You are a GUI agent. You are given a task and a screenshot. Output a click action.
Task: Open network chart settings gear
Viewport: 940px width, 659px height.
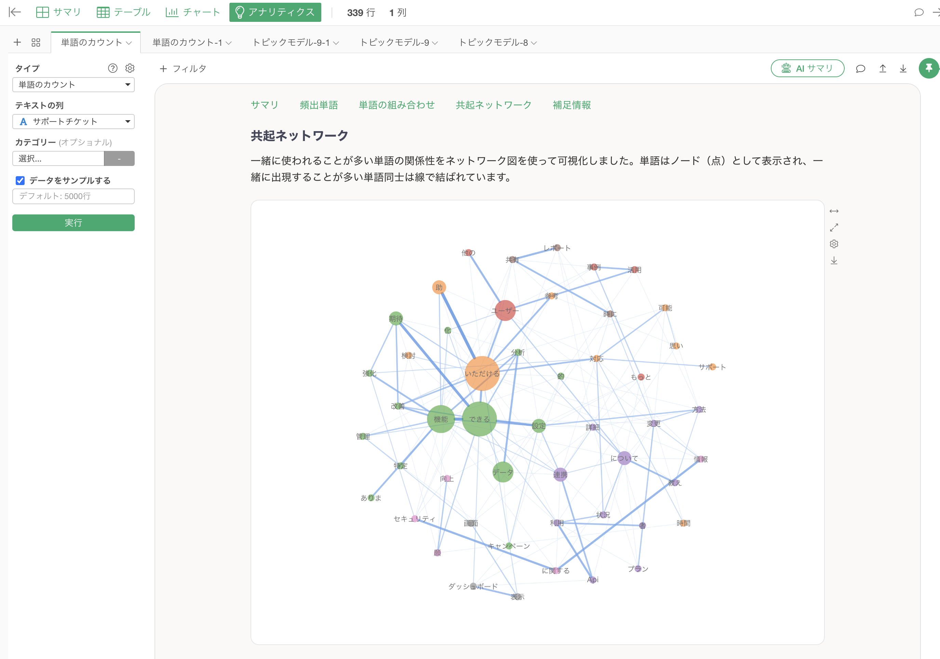tap(834, 244)
